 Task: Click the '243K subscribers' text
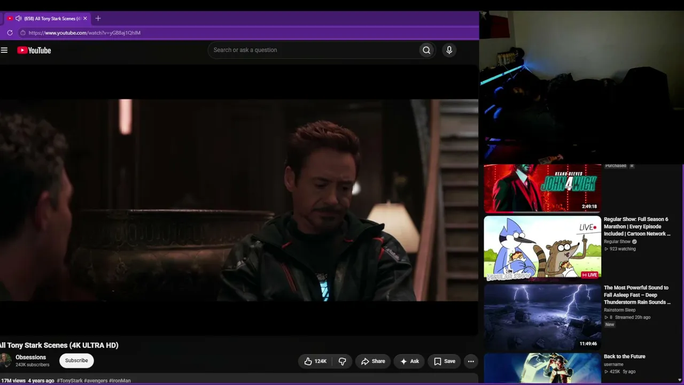(x=33, y=365)
